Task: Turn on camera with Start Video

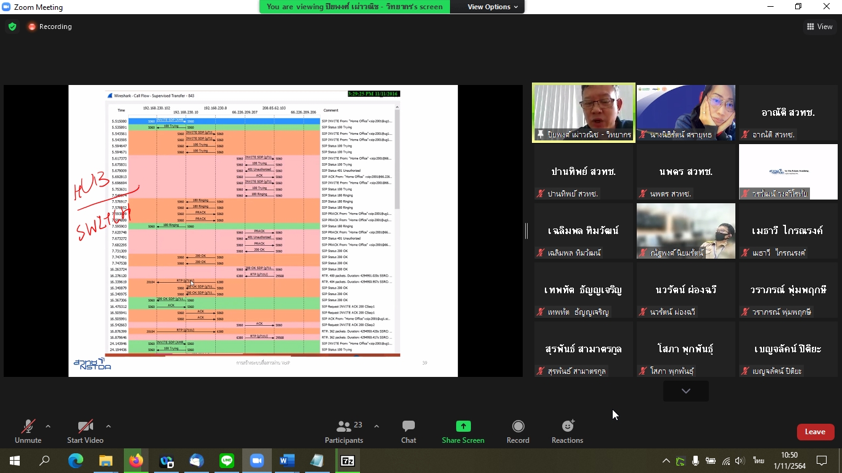Action: click(85, 431)
